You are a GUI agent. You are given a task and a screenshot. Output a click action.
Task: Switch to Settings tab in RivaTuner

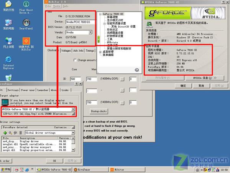coord(13,90)
